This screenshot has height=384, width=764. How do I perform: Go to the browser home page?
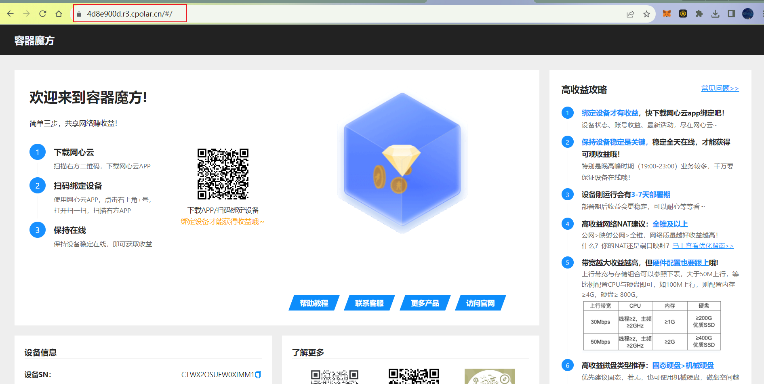point(59,14)
